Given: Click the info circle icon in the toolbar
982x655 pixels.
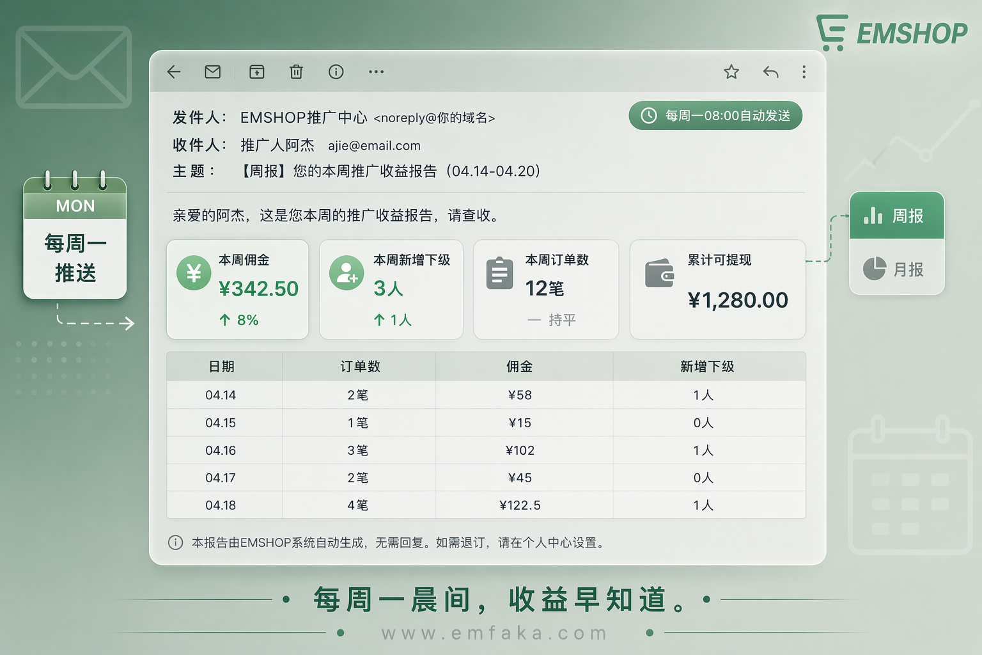Looking at the screenshot, I should [x=336, y=72].
